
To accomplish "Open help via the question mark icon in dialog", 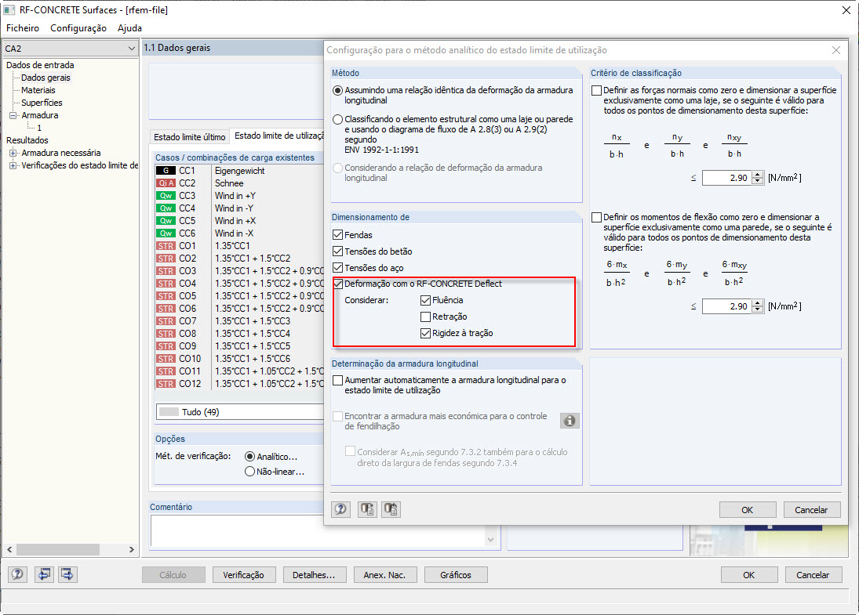I will point(340,509).
